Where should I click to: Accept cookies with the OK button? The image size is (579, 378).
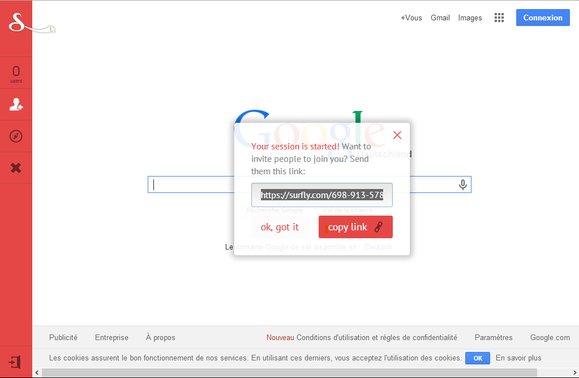tap(478, 358)
